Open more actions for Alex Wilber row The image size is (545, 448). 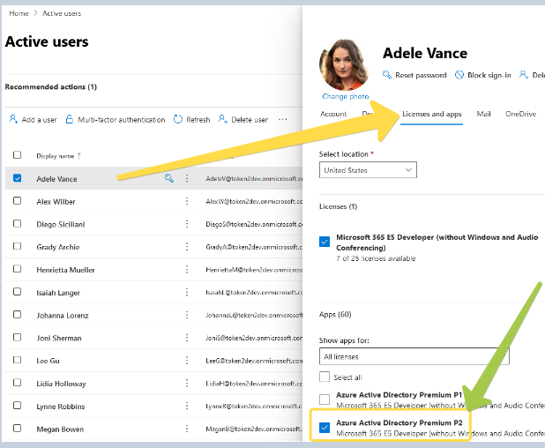pos(187,201)
